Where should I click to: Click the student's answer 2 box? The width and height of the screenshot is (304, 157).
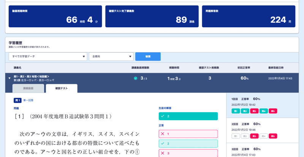[188, 116]
